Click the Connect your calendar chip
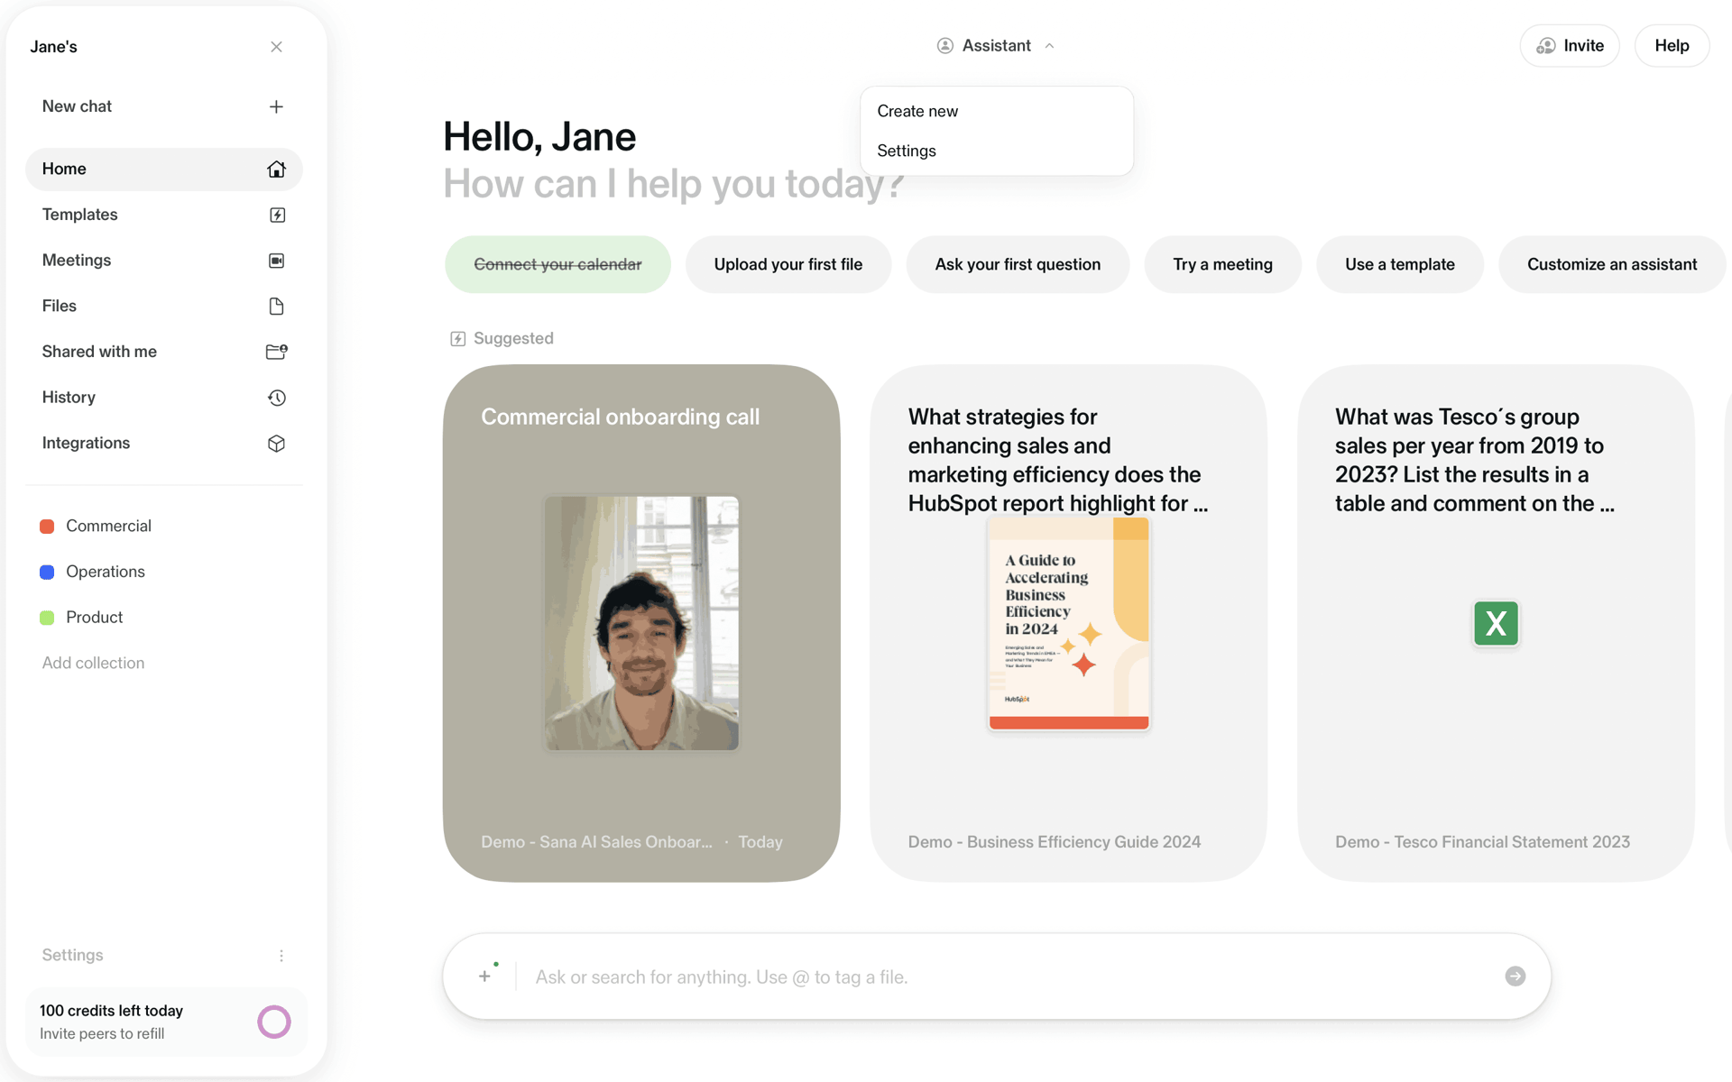This screenshot has height=1082, width=1732. [557, 264]
